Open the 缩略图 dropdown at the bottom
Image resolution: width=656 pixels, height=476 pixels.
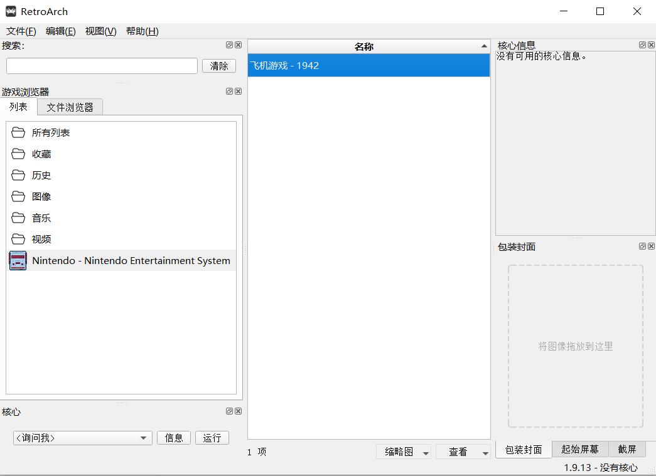(404, 451)
